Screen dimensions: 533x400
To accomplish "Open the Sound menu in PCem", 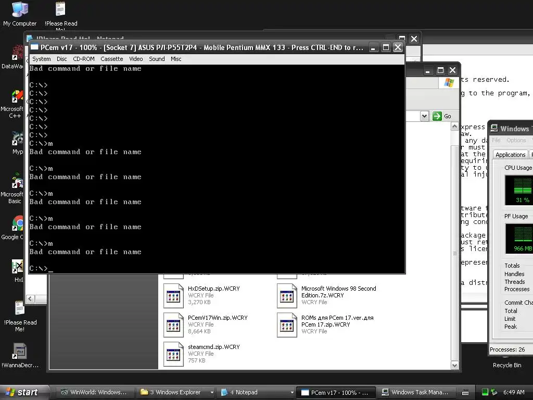I will click(157, 59).
